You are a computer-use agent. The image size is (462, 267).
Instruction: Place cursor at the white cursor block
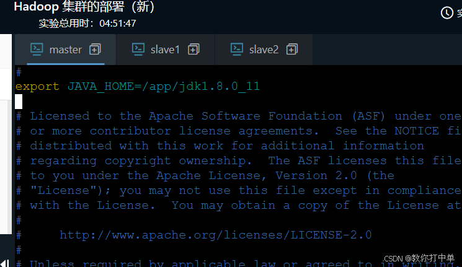[x=19, y=102]
